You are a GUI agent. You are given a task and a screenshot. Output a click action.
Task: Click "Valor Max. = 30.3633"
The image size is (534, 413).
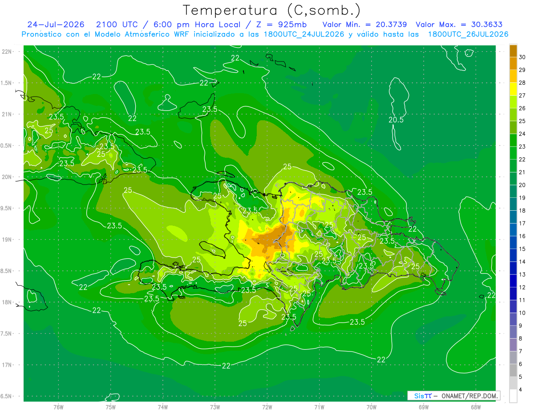point(459,25)
